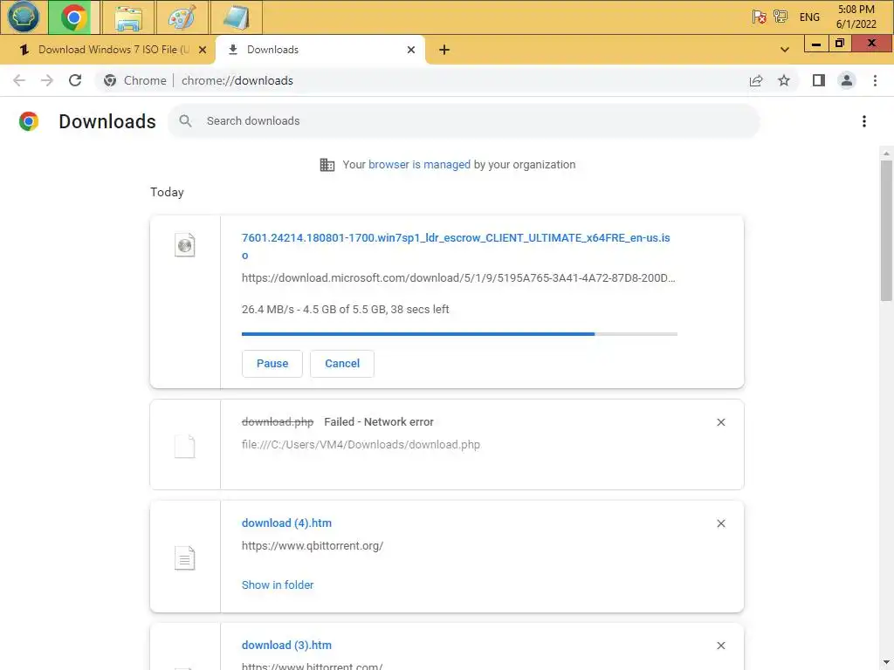Cancel the ISO download
The width and height of the screenshot is (894, 670).
pos(342,364)
